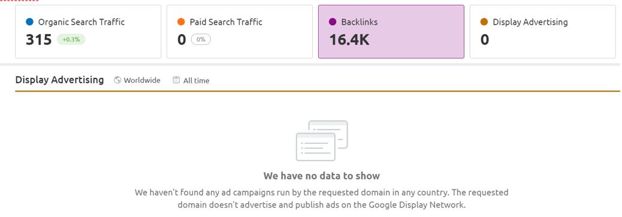Click the We have no data to show message
This screenshot has width=622, height=217.
click(322, 176)
